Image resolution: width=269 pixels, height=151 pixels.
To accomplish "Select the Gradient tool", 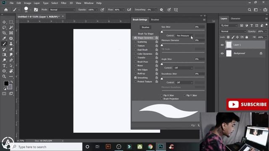I will click(4, 55).
